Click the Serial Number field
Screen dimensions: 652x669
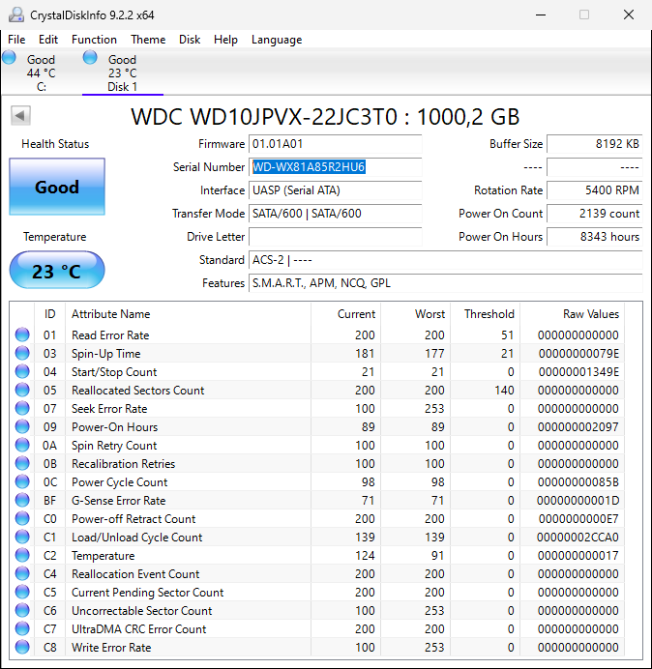(335, 167)
